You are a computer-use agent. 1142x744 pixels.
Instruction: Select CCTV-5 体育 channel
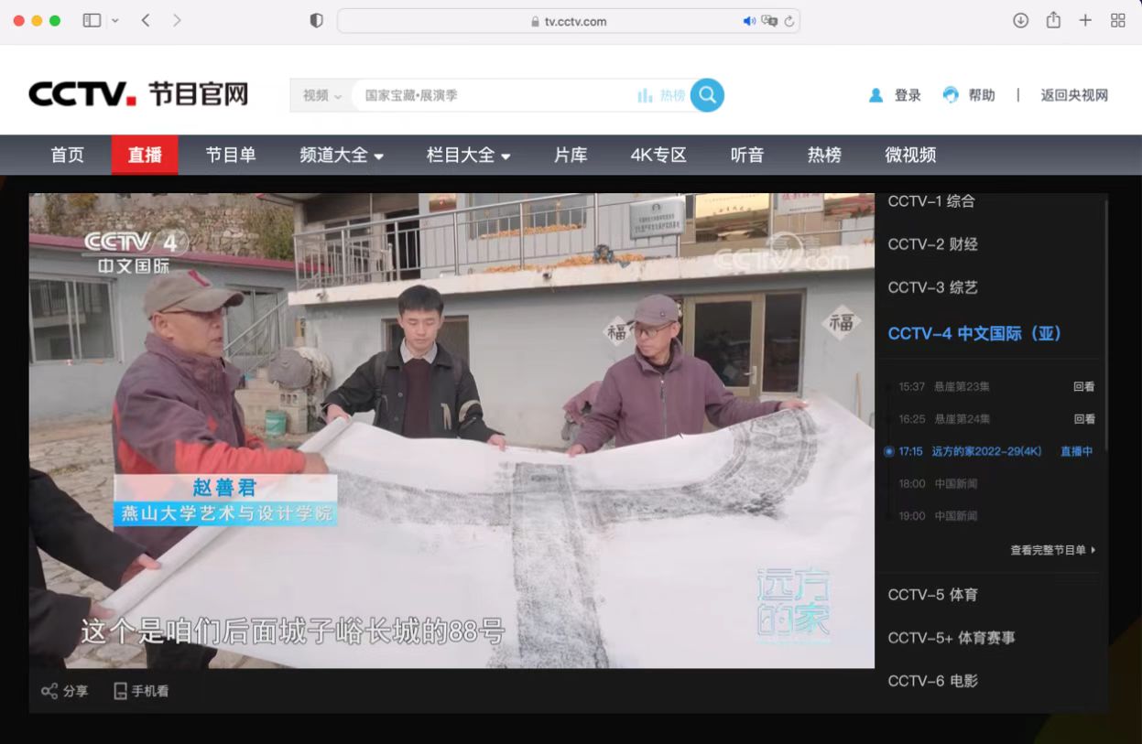[x=932, y=595]
